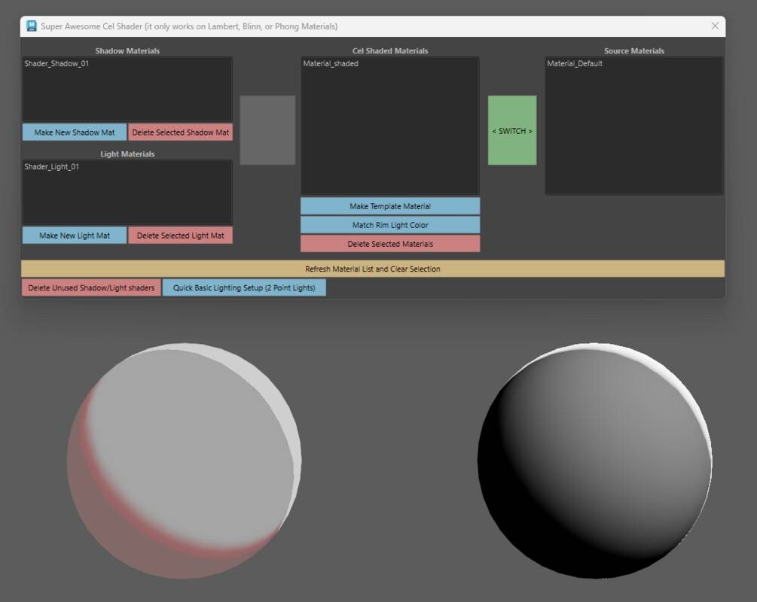Click Delete Selected Shadow Mat

tap(180, 132)
